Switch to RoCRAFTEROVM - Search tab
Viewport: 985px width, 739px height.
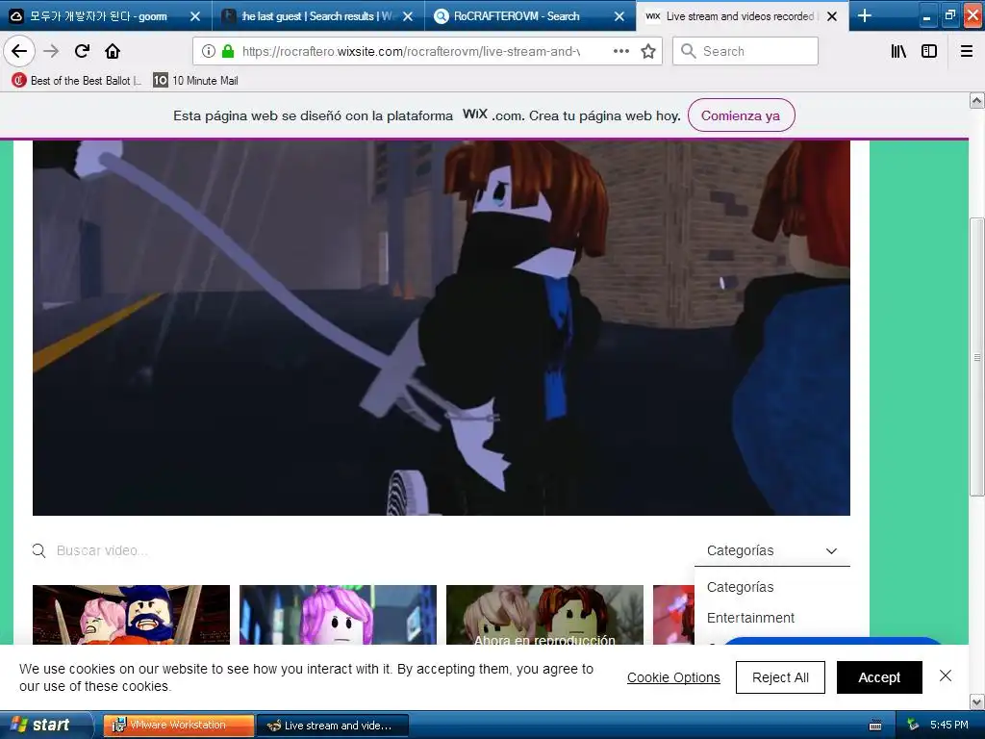(528, 16)
